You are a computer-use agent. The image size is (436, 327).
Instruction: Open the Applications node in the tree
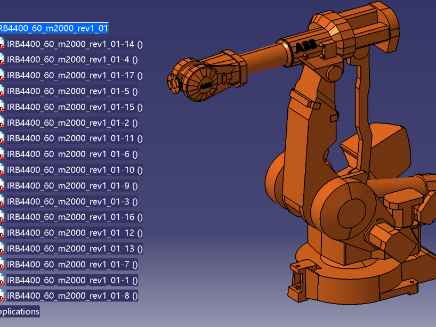(19, 312)
